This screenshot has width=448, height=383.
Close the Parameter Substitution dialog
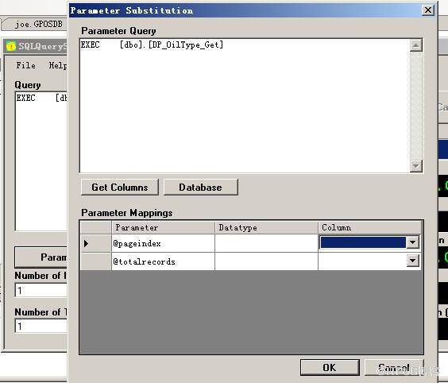click(427, 10)
